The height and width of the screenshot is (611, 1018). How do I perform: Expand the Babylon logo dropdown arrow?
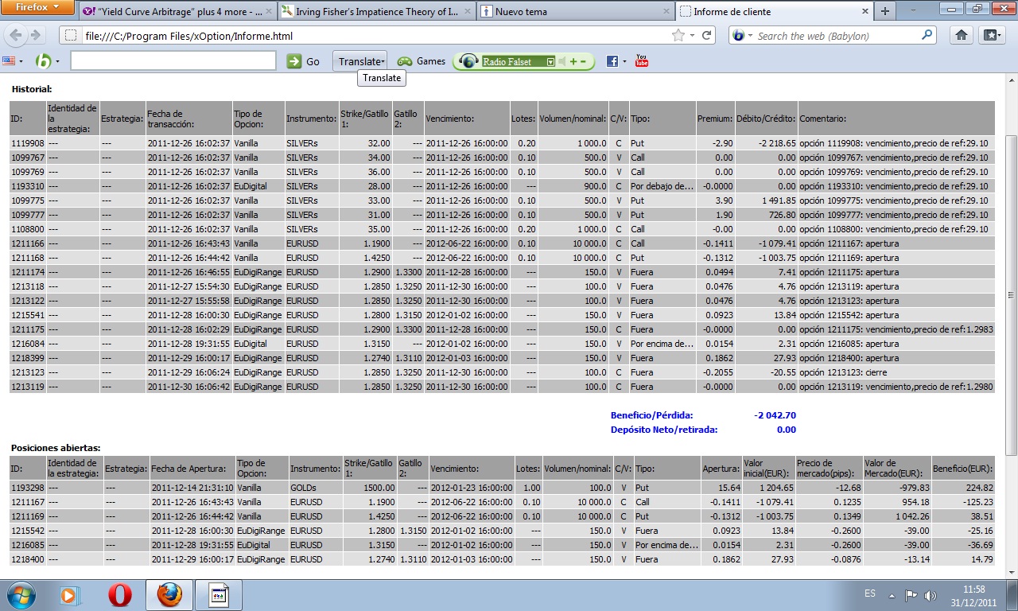pos(57,62)
